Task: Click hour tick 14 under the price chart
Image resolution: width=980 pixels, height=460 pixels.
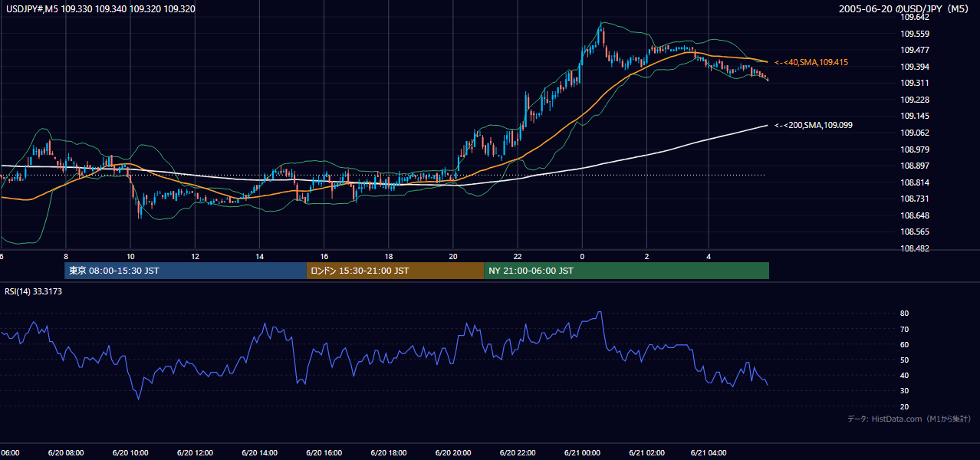Action: (260, 256)
